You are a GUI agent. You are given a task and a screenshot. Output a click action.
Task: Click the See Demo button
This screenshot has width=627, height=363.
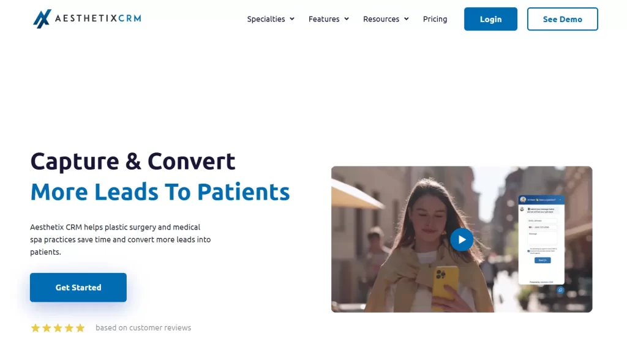(562, 19)
